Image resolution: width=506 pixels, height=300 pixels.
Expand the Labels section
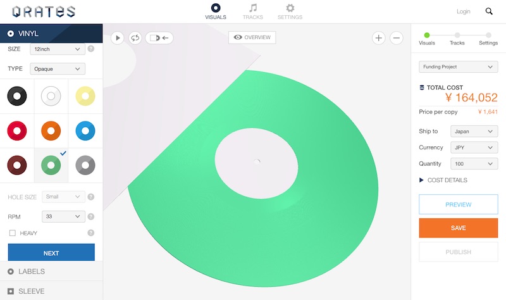pyautogui.click(x=51, y=272)
